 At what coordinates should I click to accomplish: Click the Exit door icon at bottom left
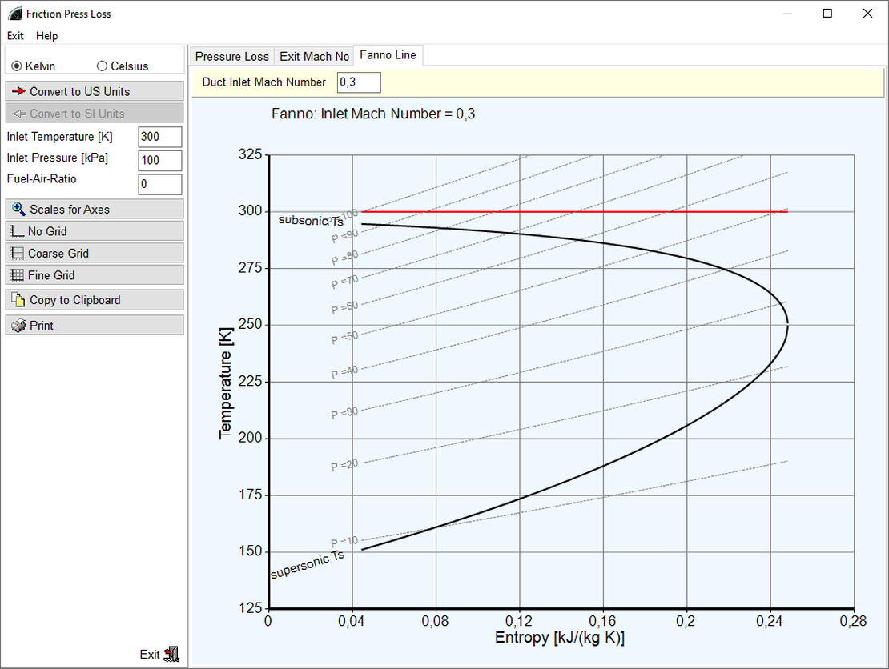[171, 654]
